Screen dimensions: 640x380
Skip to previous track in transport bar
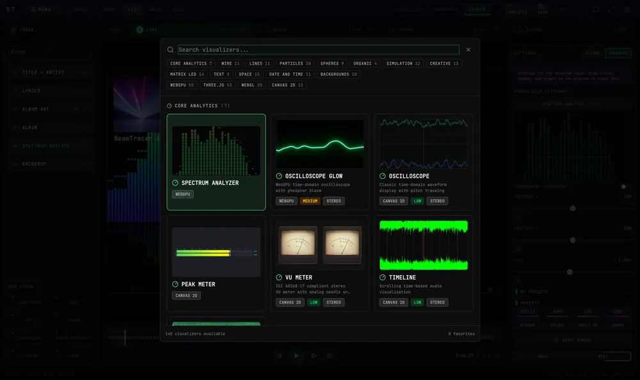coord(279,356)
